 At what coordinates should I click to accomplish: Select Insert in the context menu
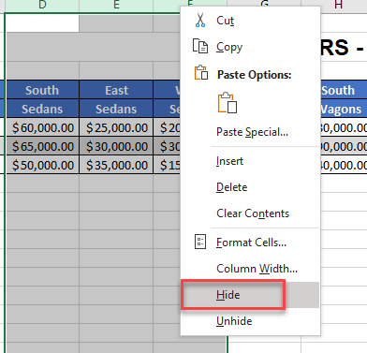pos(250,161)
